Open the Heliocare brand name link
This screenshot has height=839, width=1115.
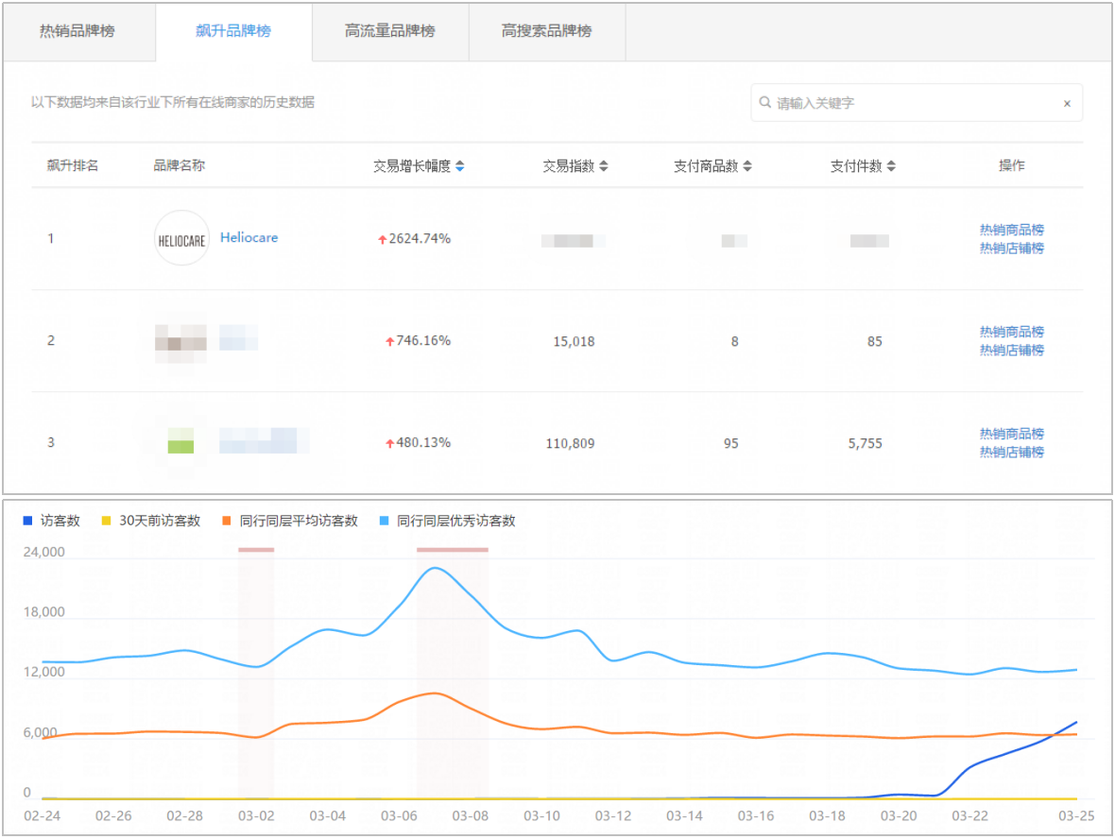tap(249, 238)
